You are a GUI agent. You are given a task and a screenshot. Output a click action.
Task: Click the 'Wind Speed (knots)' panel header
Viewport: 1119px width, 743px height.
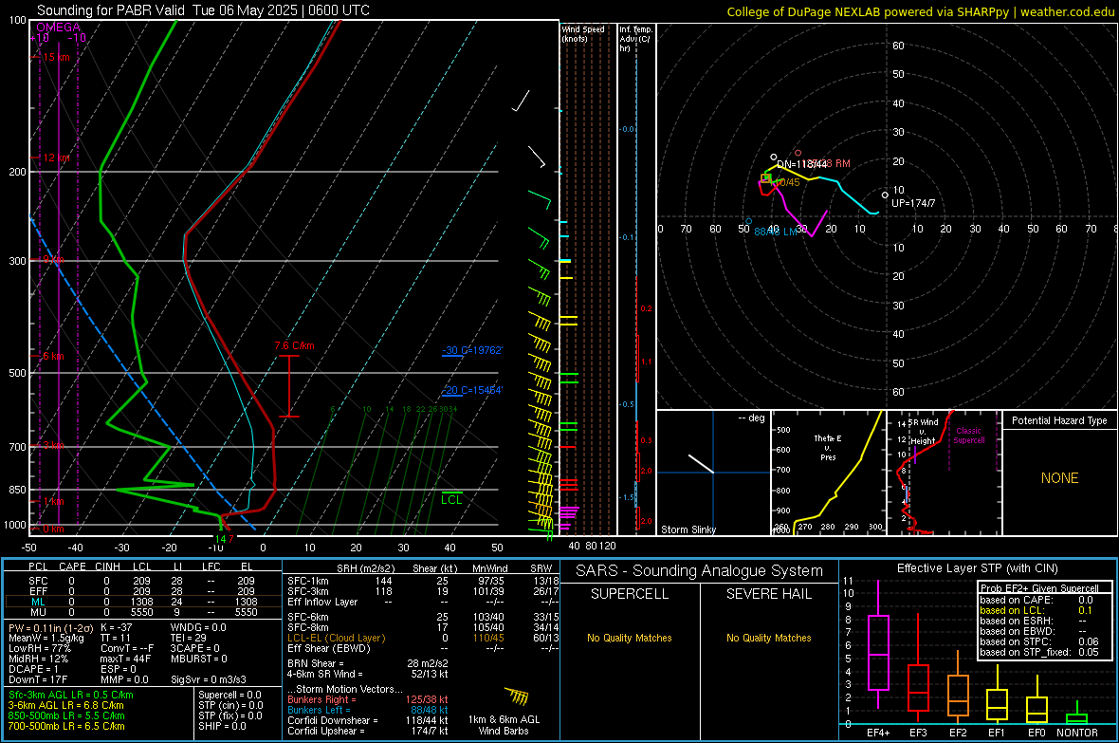pos(583,33)
